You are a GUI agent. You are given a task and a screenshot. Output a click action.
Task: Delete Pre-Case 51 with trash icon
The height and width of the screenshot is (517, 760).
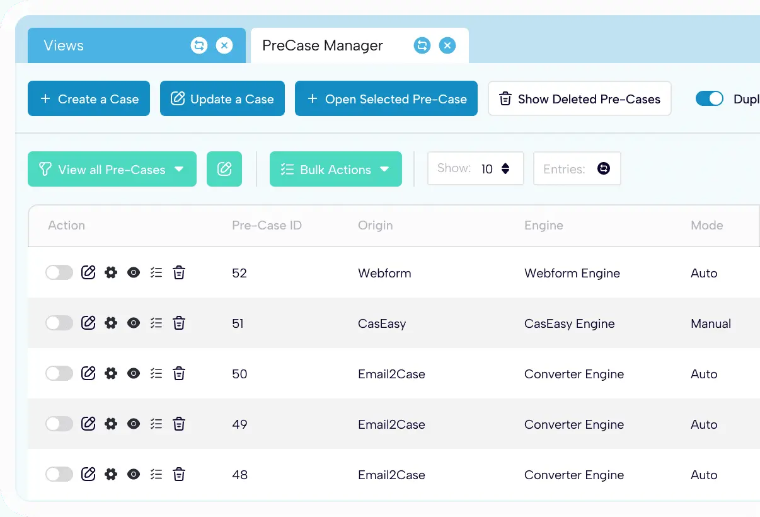[179, 323]
